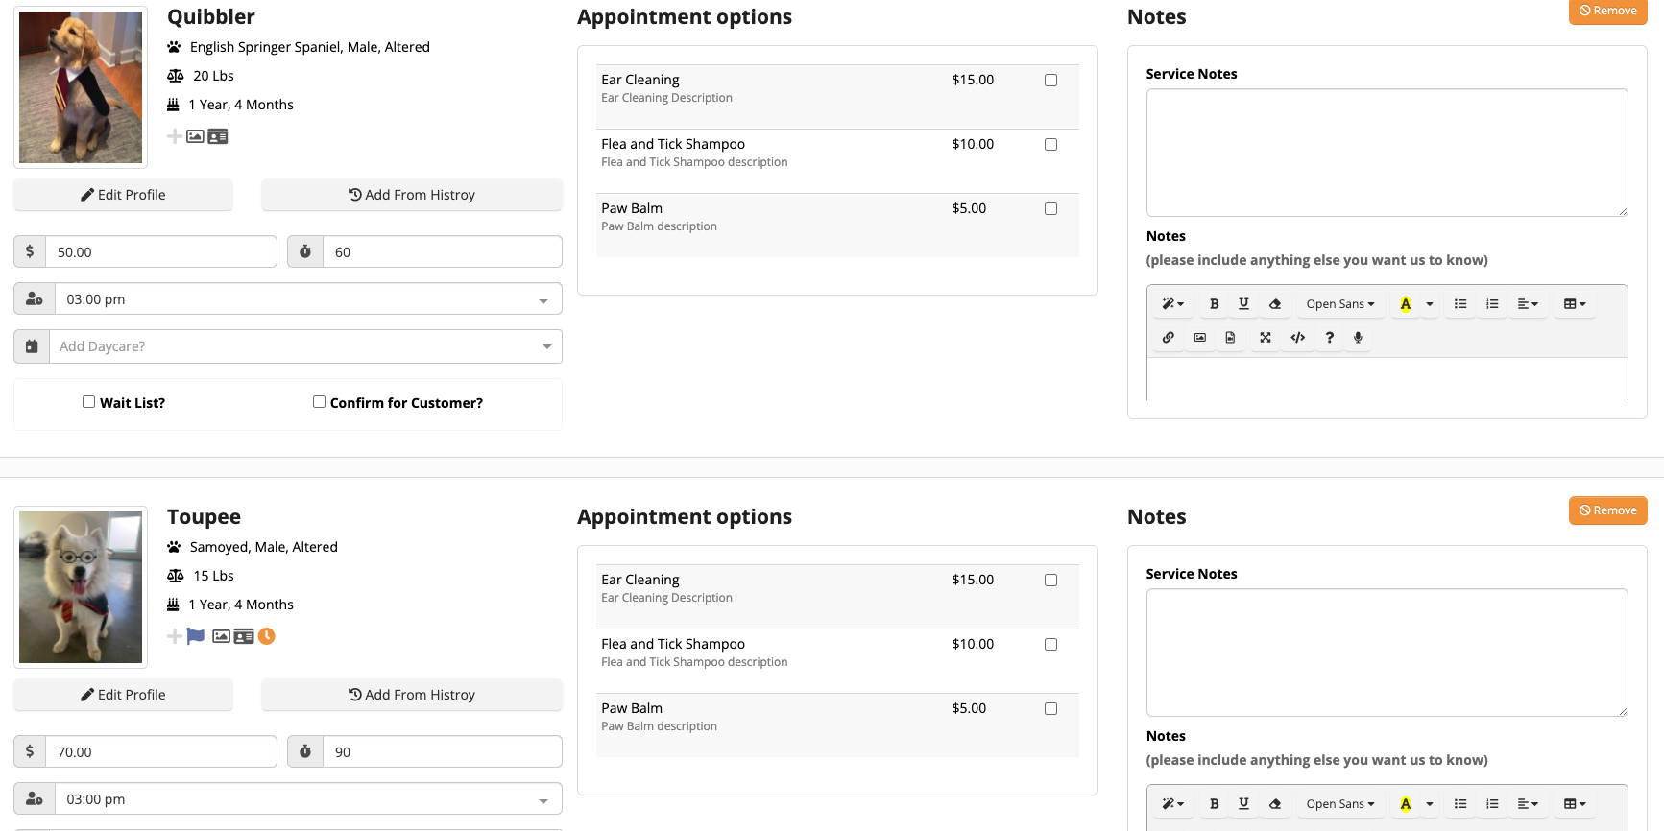Click eraser icon in Toupee's notes editor
The height and width of the screenshot is (831, 1664).
1275,804
